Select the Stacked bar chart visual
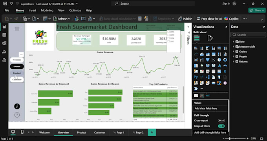 (x=196, y=48)
